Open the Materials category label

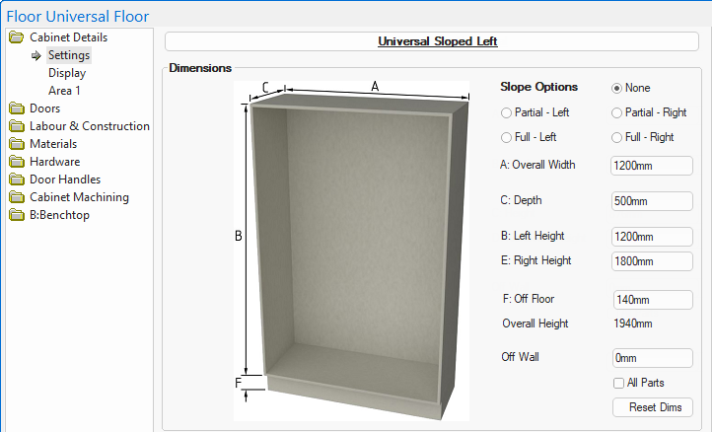pyautogui.click(x=53, y=144)
